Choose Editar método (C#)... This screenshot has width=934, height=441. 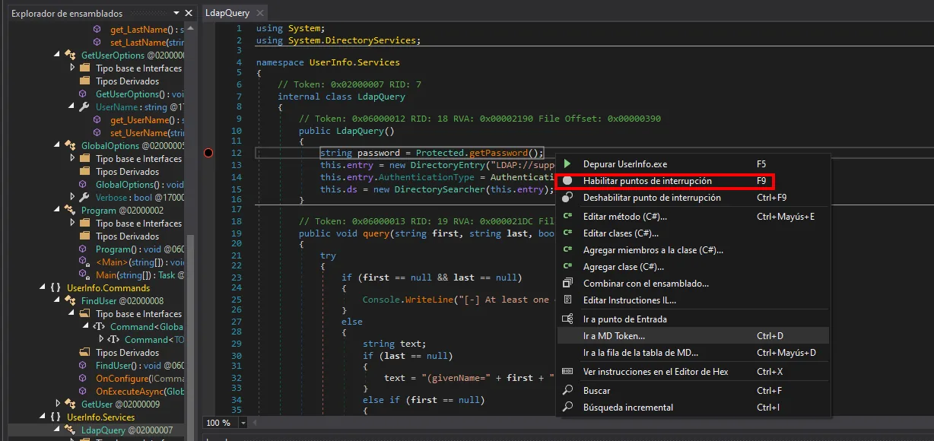coord(693,217)
